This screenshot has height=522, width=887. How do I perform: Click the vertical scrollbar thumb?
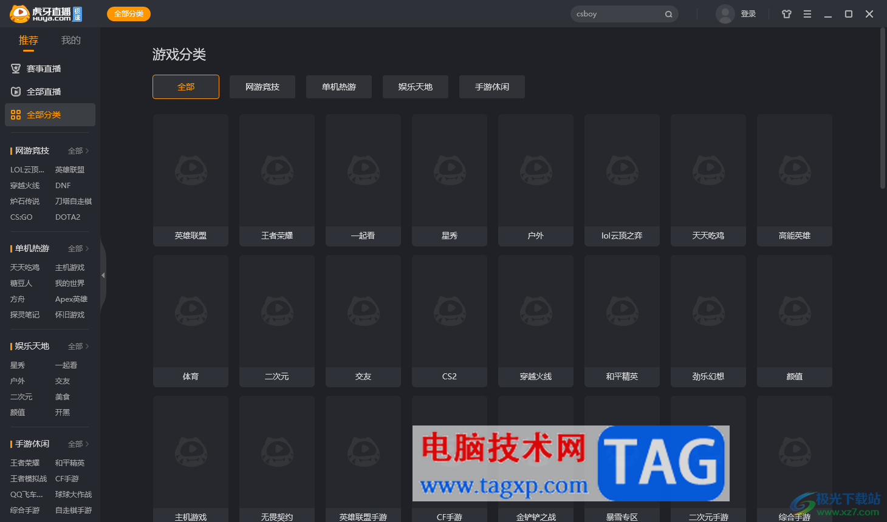[883, 108]
